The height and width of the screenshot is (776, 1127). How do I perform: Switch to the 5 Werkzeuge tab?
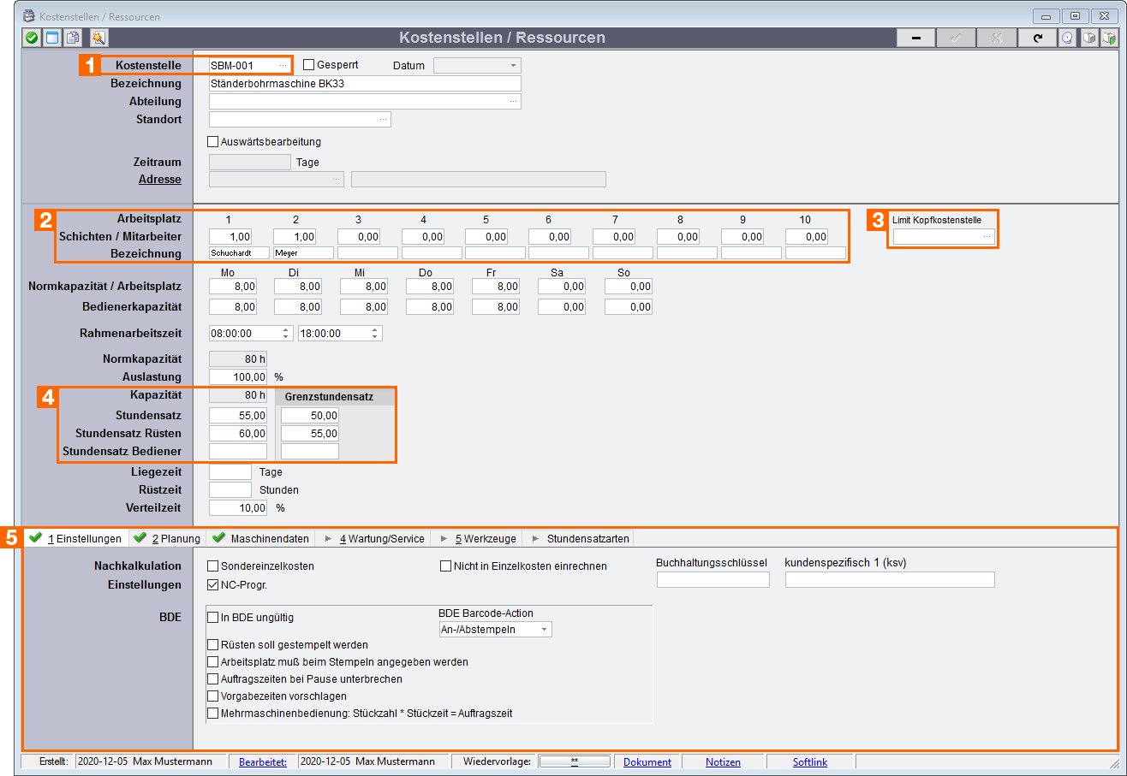[x=477, y=538]
